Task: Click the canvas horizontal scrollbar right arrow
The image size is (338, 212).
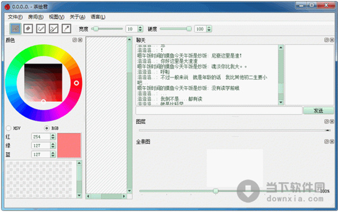Action: [x=124, y=196]
